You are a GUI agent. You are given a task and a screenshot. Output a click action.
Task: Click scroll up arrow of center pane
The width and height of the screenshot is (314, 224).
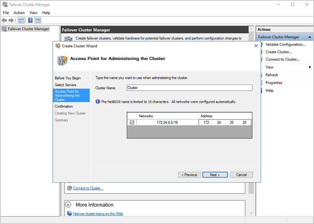[251, 29]
